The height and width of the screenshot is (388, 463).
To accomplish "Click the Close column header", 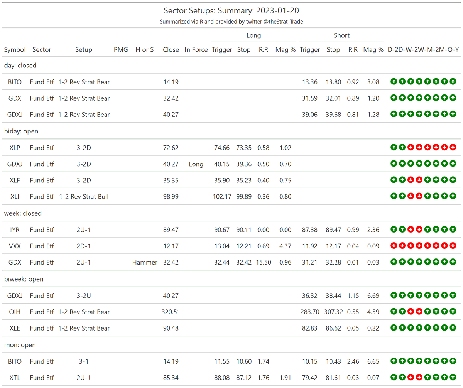I will (171, 49).
